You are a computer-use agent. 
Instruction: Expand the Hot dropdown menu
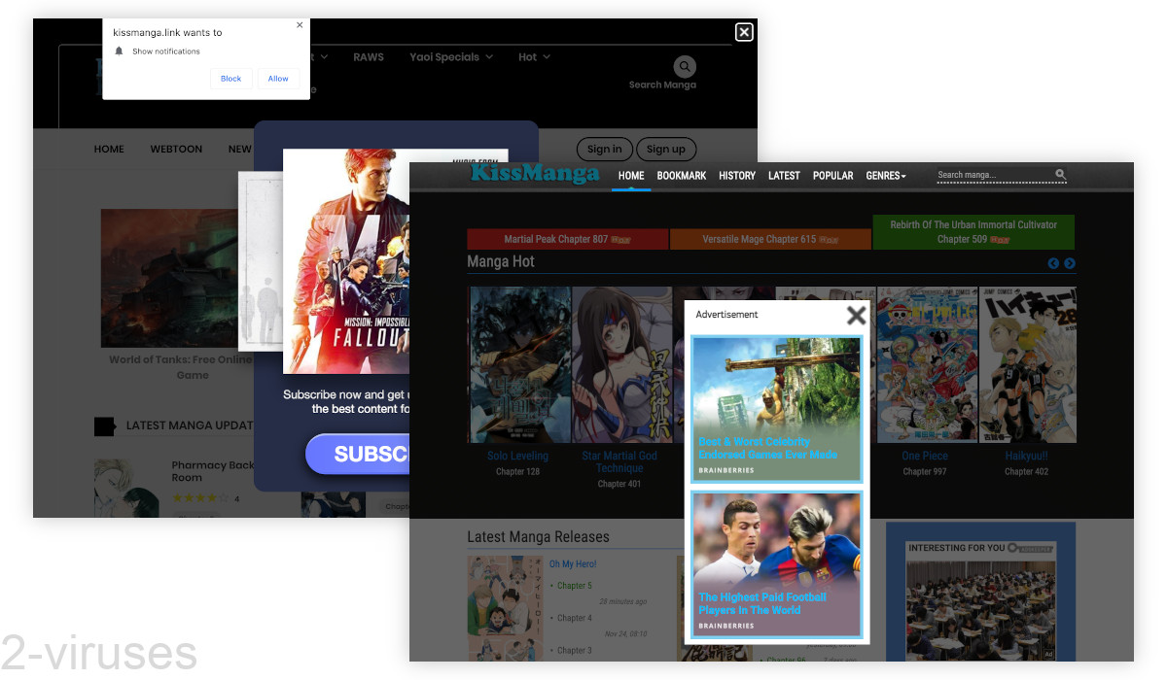[534, 57]
